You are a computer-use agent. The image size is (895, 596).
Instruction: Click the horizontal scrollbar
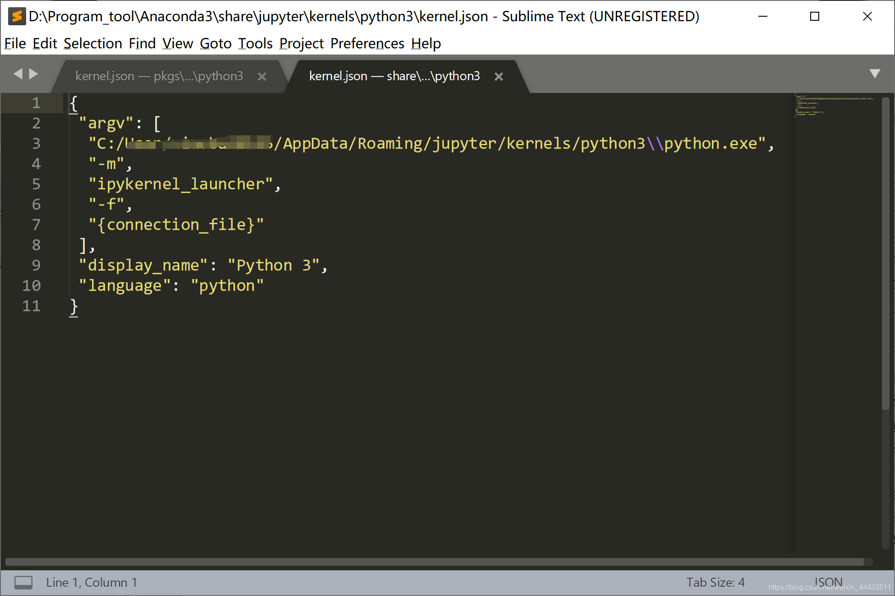point(434,562)
